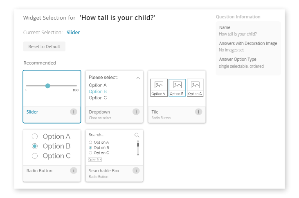Click Reset to Default button
Viewport: 299px width, 198px height.
(x=44, y=47)
